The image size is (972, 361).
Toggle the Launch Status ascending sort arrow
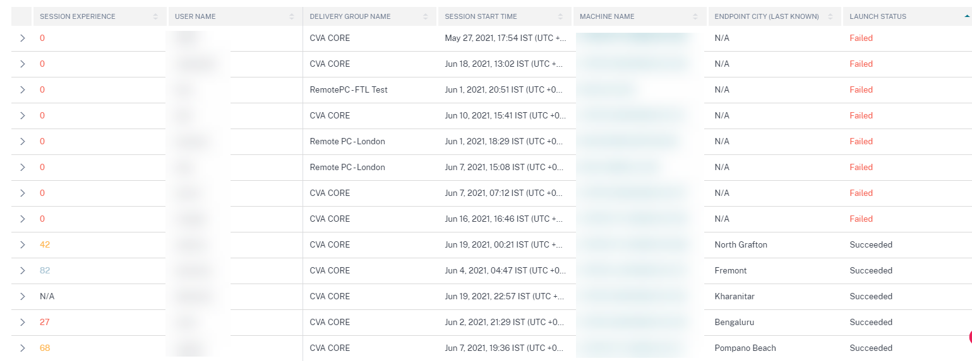coord(966,16)
